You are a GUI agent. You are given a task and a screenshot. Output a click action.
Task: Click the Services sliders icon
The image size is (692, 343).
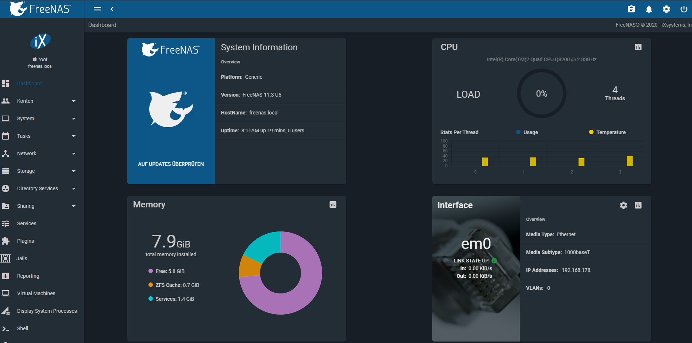pos(5,223)
